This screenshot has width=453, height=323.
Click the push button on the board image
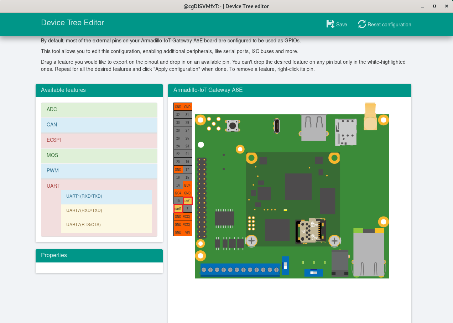coord(233,126)
